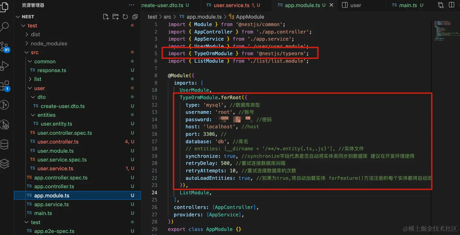Collapse the user folder
Viewport: 460px width, 235px height.
click(30, 88)
